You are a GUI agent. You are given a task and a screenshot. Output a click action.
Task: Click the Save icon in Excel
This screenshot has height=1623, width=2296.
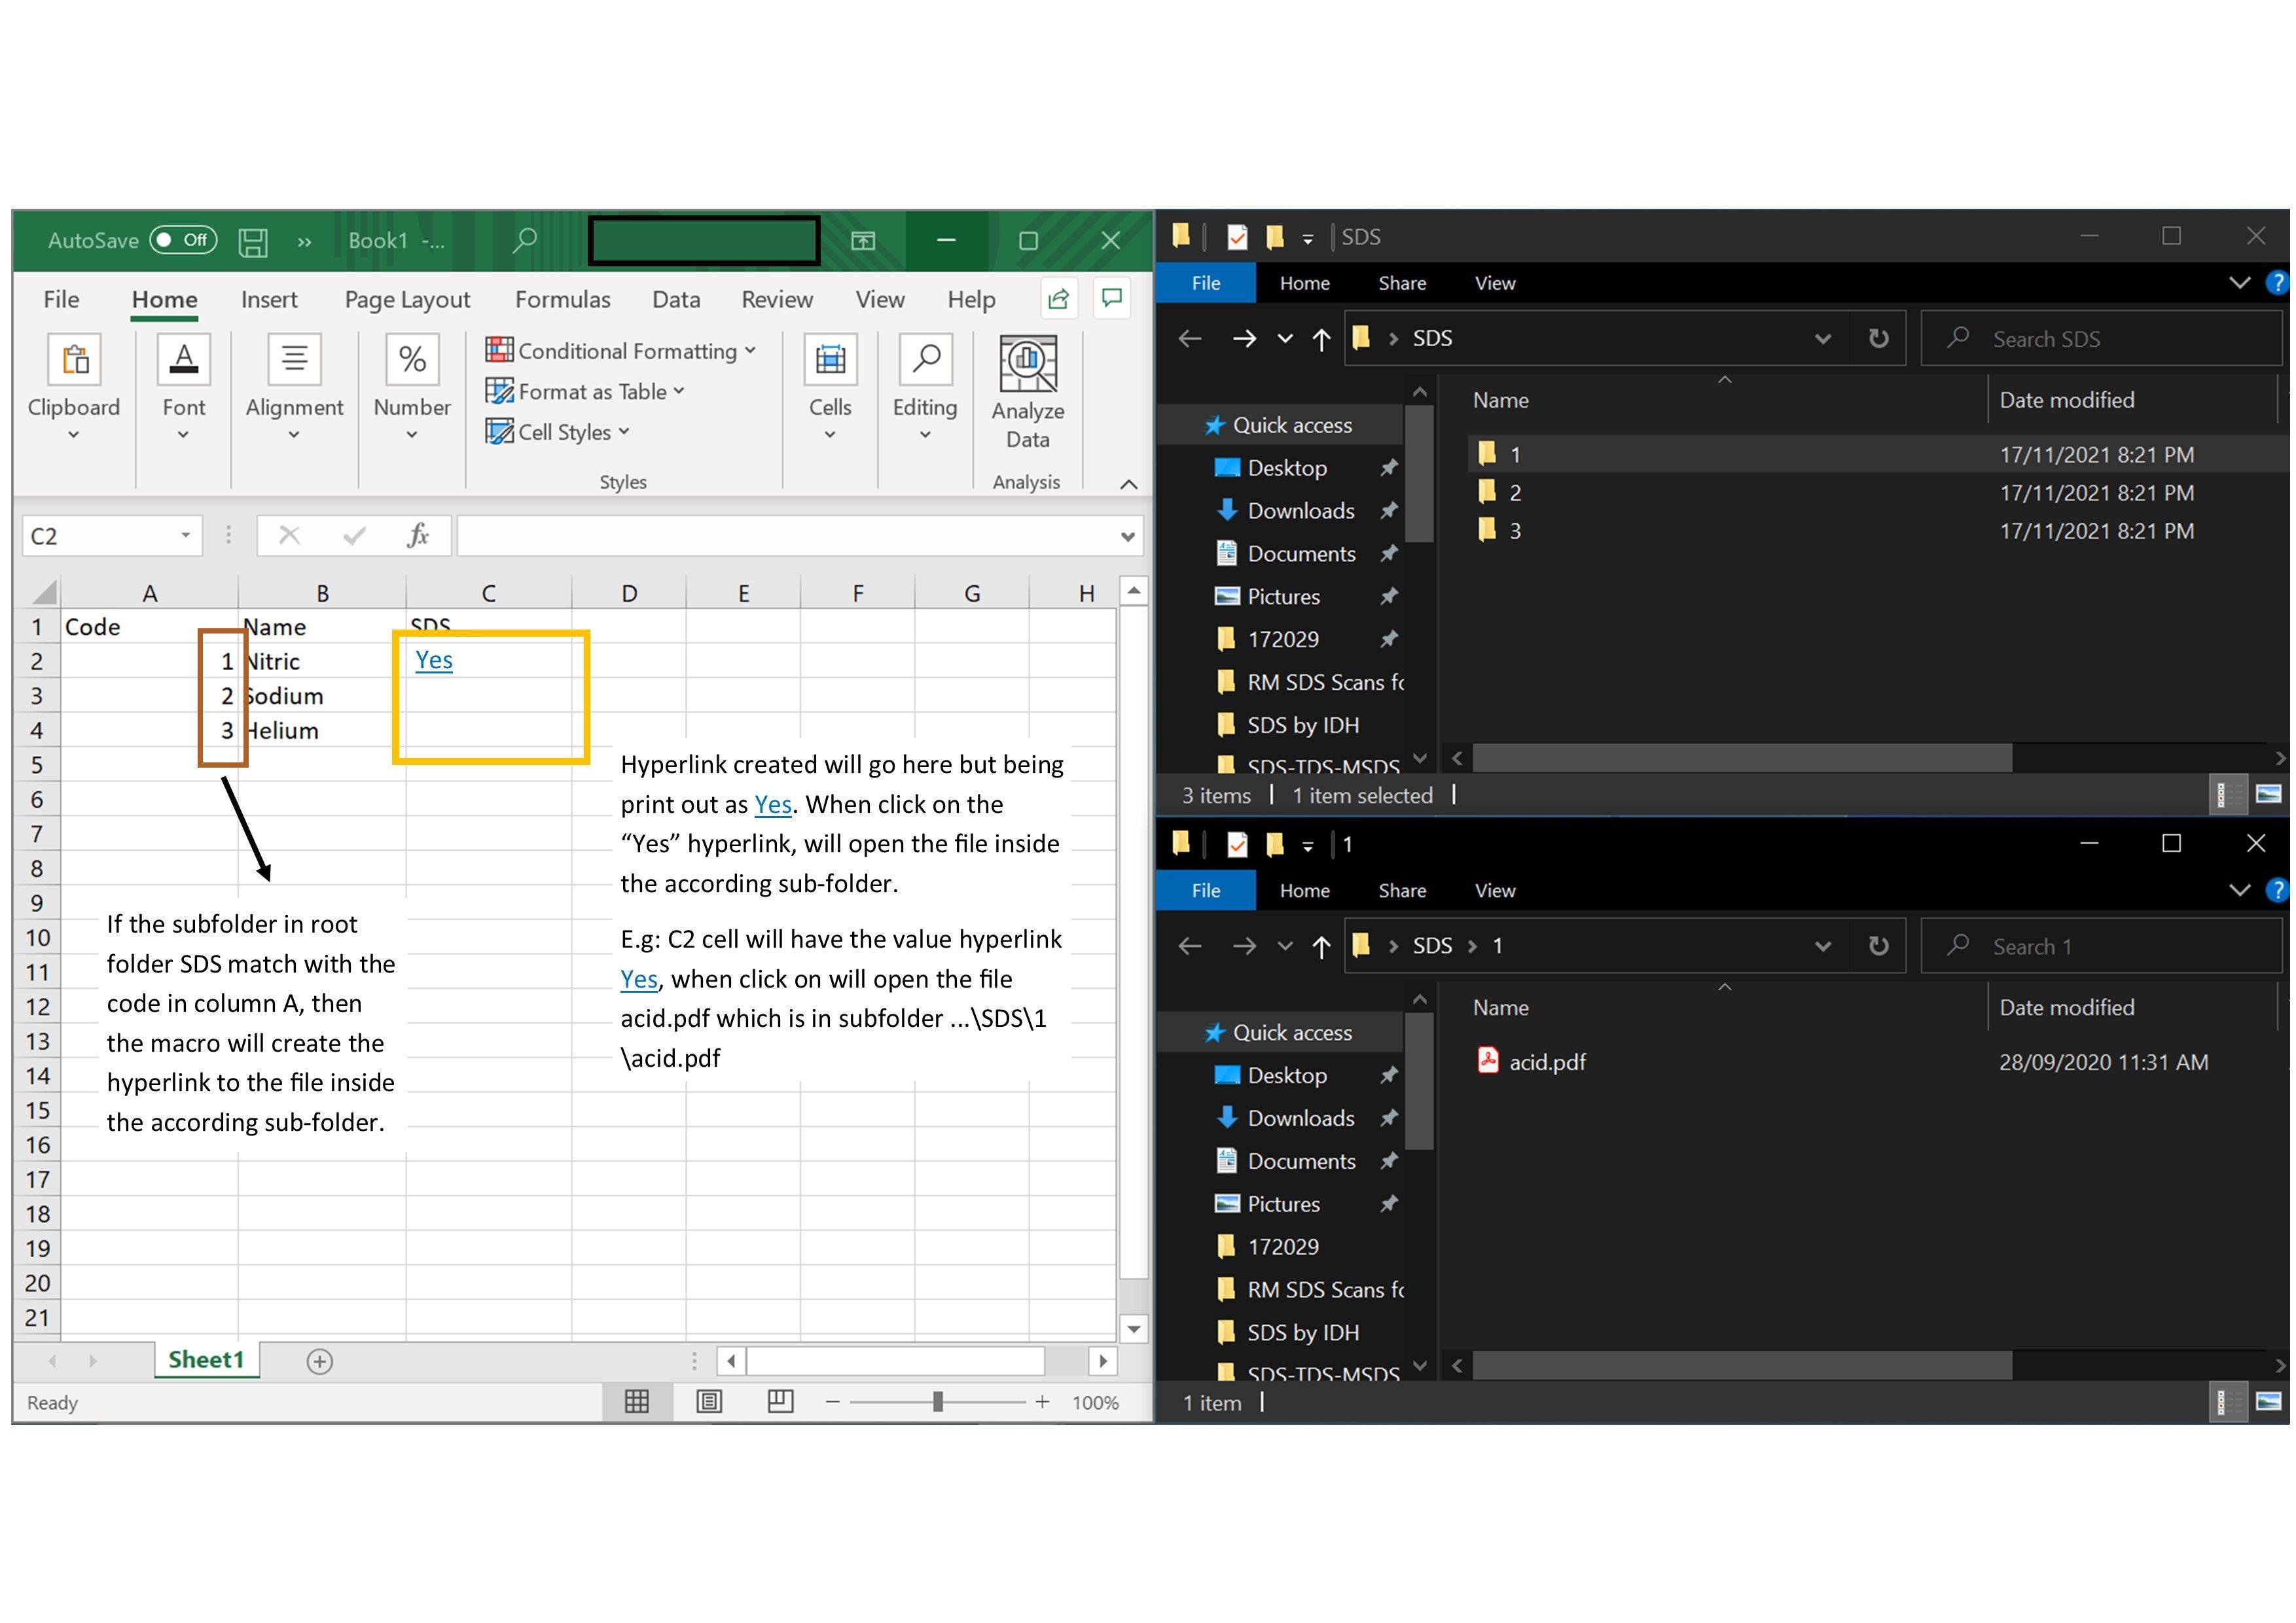coord(253,240)
